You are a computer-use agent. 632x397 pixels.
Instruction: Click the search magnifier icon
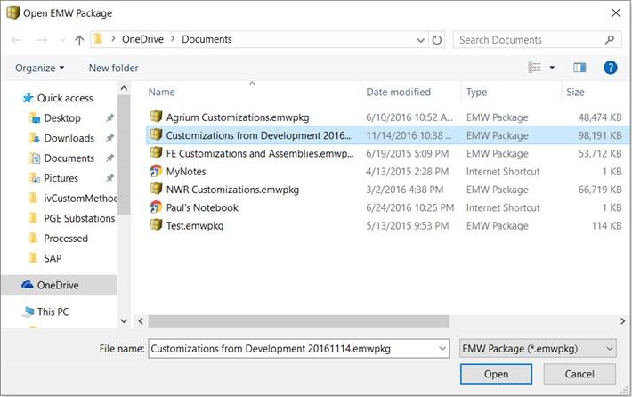(611, 40)
